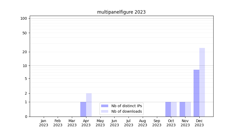Click the '100' y-axis tick label
Image resolution: width=237 pixels, height=131 pixels.
coord(24,18)
